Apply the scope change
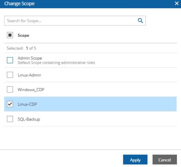This screenshot has height=167, width=181. pos(135,160)
